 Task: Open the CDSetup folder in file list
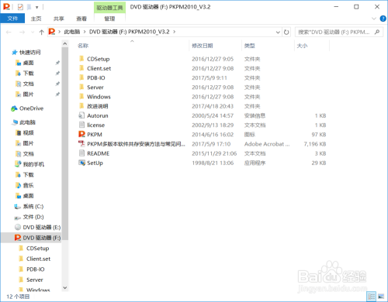click(98, 59)
